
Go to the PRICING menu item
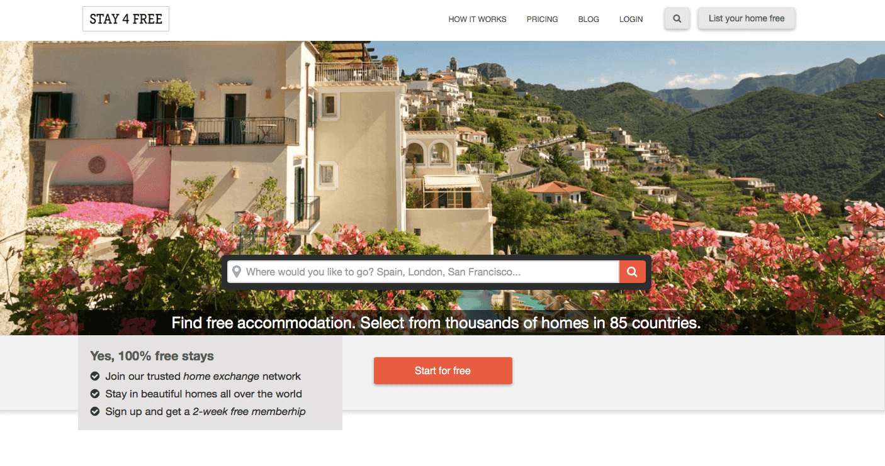(543, 19)
